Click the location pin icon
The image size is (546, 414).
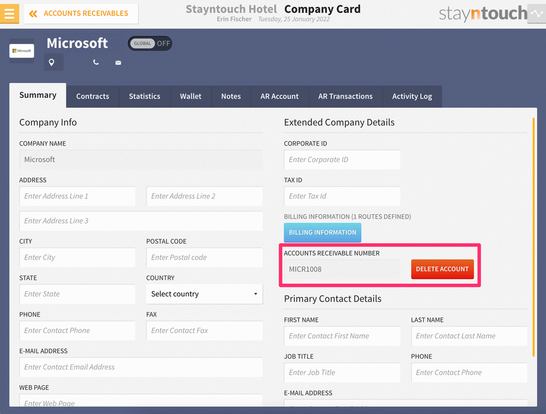(x=52, y=62)
